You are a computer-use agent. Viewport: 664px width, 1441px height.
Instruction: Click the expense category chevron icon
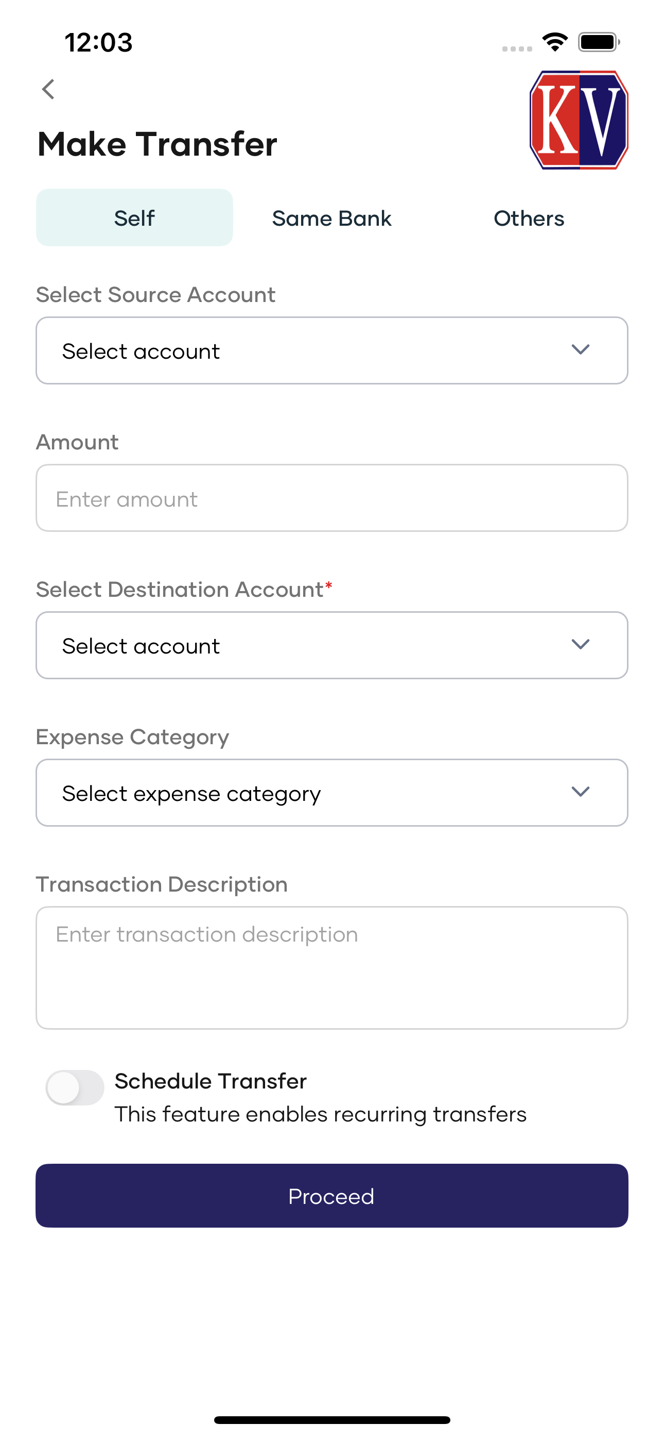(x=581, y=792)
